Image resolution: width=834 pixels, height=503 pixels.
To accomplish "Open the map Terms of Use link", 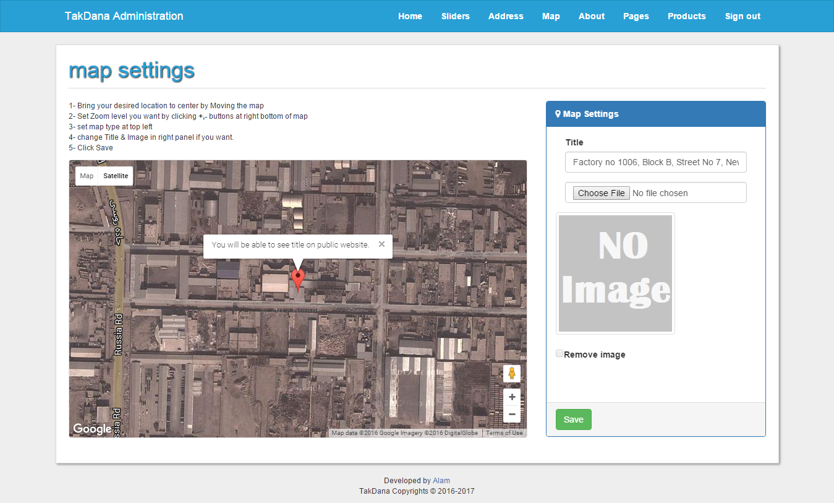I will point(504,433).
